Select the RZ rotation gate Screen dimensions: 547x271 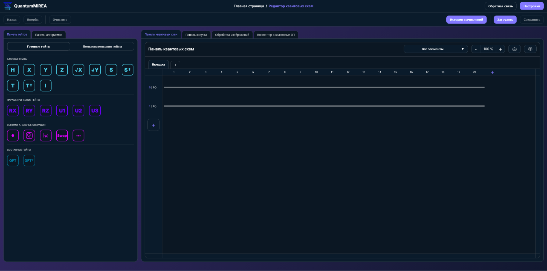tap(46, 111)
